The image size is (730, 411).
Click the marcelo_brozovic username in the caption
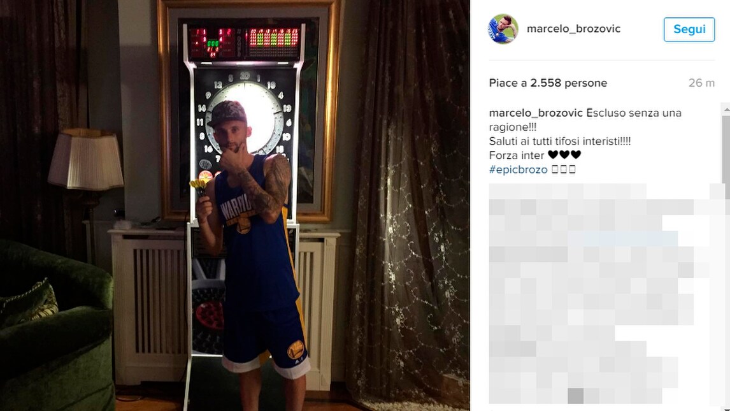(536, 113)
